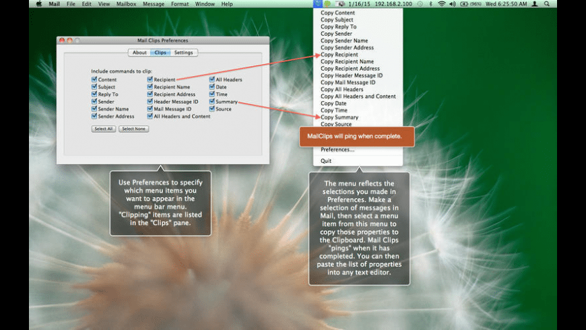Choose Copy Date from the menu

click(x=358, y=103)
